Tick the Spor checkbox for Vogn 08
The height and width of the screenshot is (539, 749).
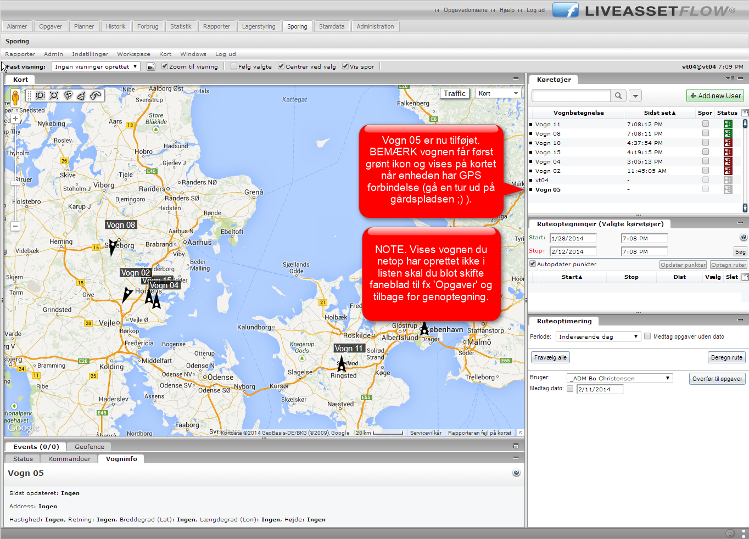[706, 133]
